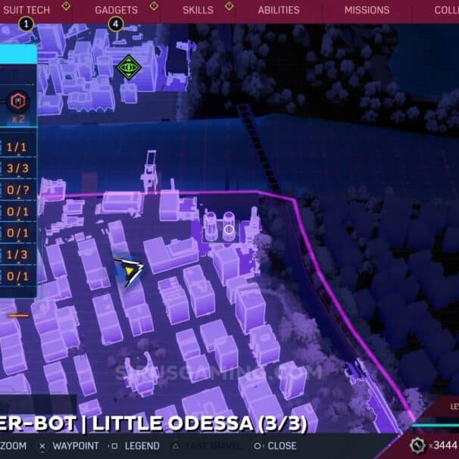459x459 pixels.
Task: Click the white circle map cursor
Action: (229, 229)
